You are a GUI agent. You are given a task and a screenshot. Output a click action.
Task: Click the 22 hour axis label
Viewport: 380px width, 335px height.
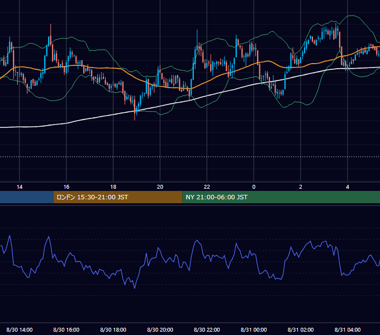point(207,187)
